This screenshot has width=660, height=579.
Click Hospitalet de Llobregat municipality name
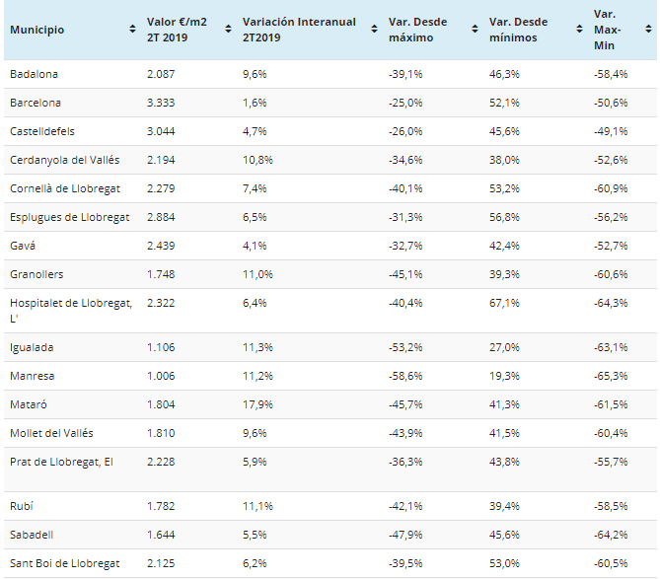pyautogui.click(x=70, y=303)
